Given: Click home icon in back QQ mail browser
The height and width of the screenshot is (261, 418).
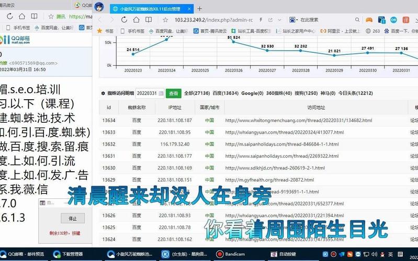Looking at the screenshot, I should pos(22,16).
